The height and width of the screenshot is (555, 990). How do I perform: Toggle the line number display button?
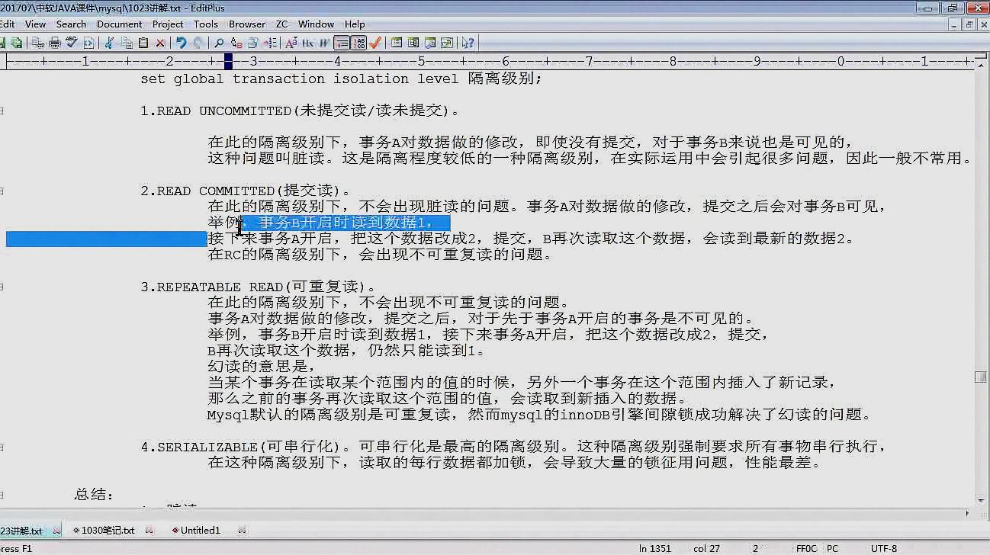(358, 43)
